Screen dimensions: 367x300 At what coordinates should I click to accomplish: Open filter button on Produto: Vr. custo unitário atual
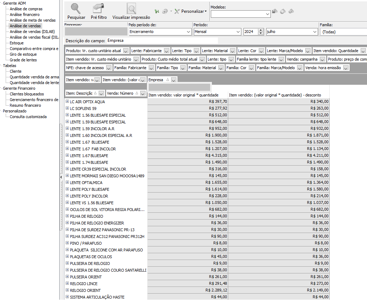(126, 51)
